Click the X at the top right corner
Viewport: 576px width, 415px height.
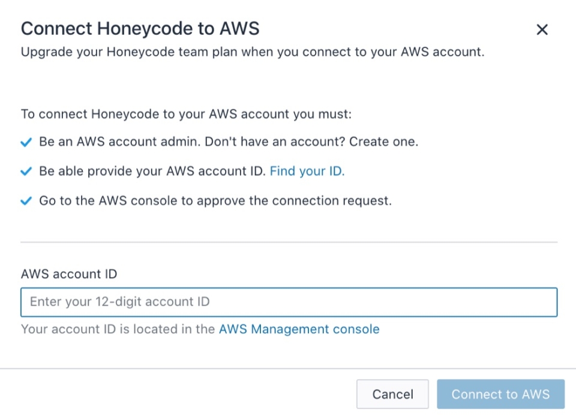[x=542, y=29]
